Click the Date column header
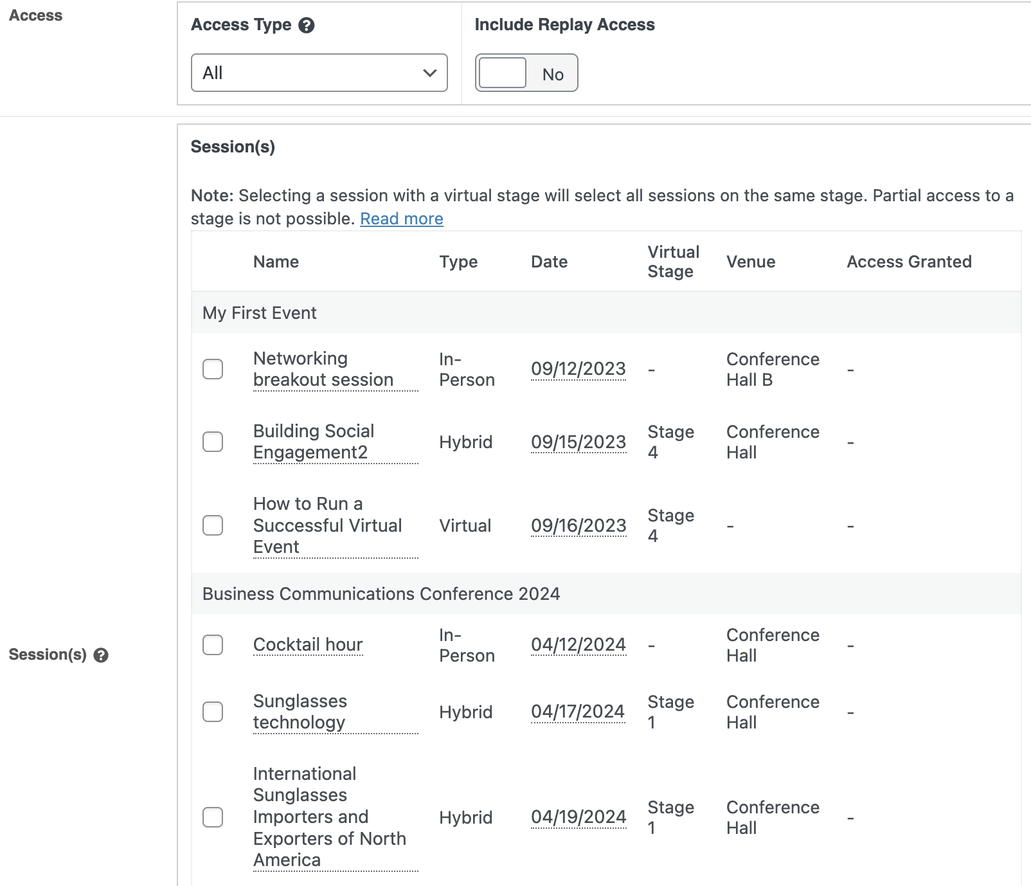Viewport: 1031px width, 886px height. coord(549,262)
